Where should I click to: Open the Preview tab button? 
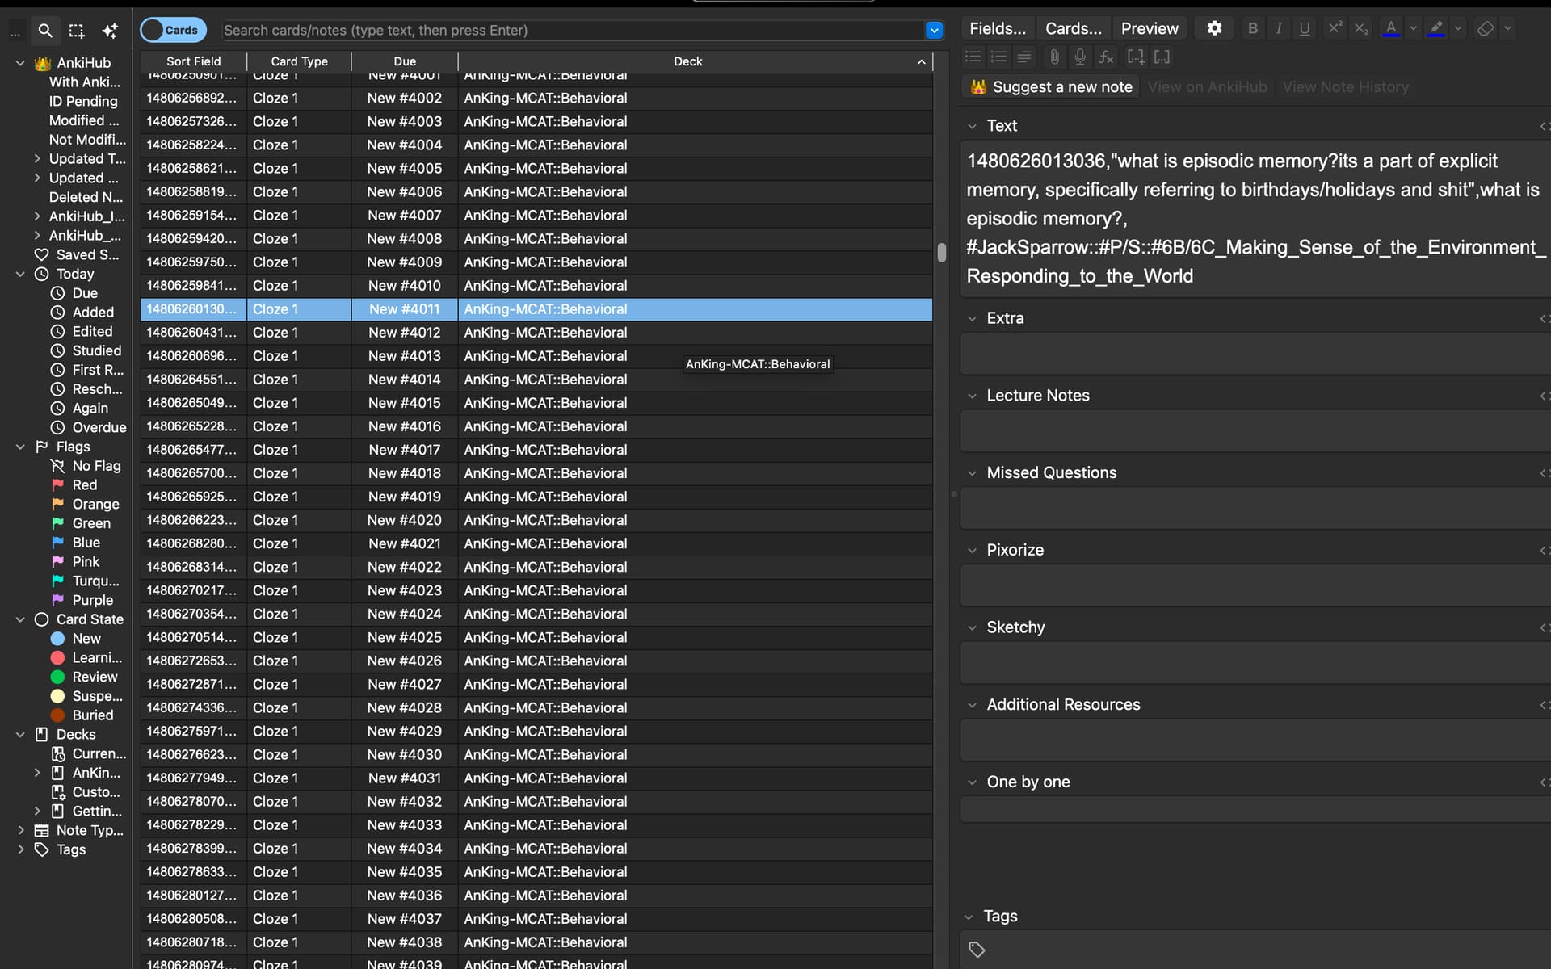[x=1149, y=28]
